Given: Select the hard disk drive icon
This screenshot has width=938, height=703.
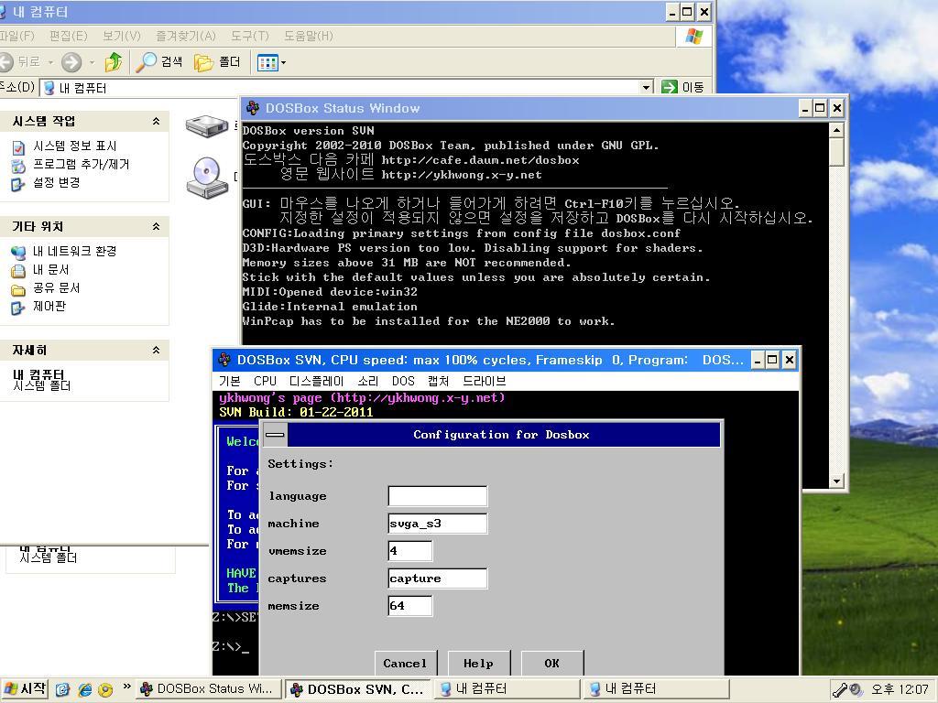Looking at the screenshot, I should pyautogui.click(x=207, y=125).
